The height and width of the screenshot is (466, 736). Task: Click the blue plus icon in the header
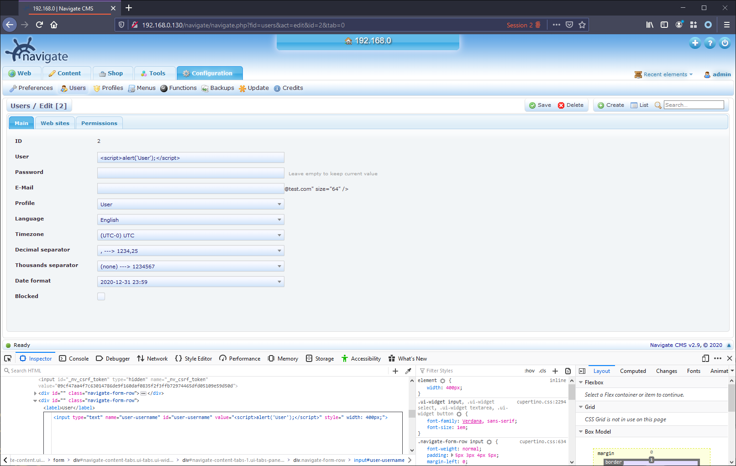coord(695,43)
